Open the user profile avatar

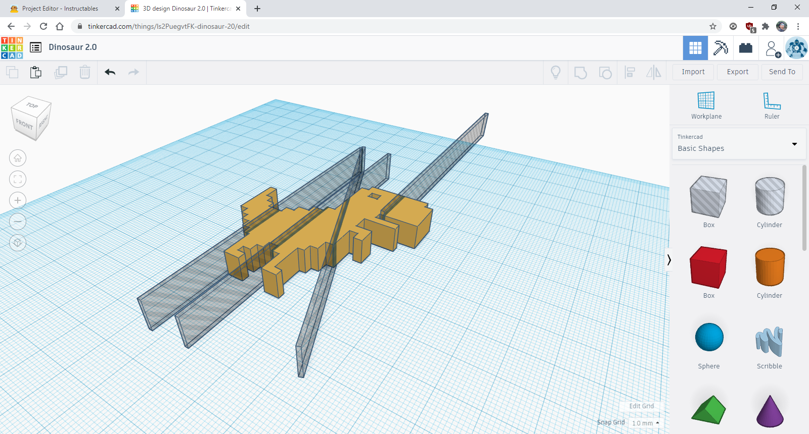(796, 48)
